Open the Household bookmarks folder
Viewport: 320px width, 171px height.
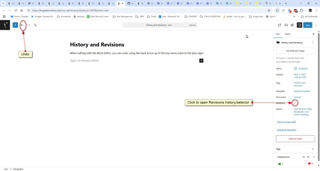[x=64, y=16]
